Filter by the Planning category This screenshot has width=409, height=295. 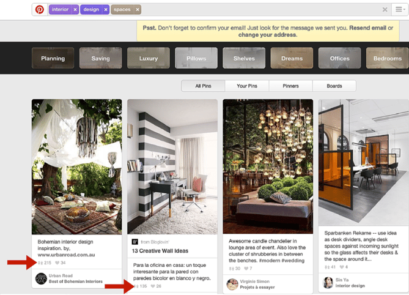pyautogui.click(x=53, y=58)
